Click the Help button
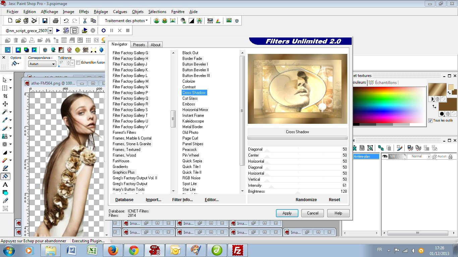 click(x=338, y=213)
